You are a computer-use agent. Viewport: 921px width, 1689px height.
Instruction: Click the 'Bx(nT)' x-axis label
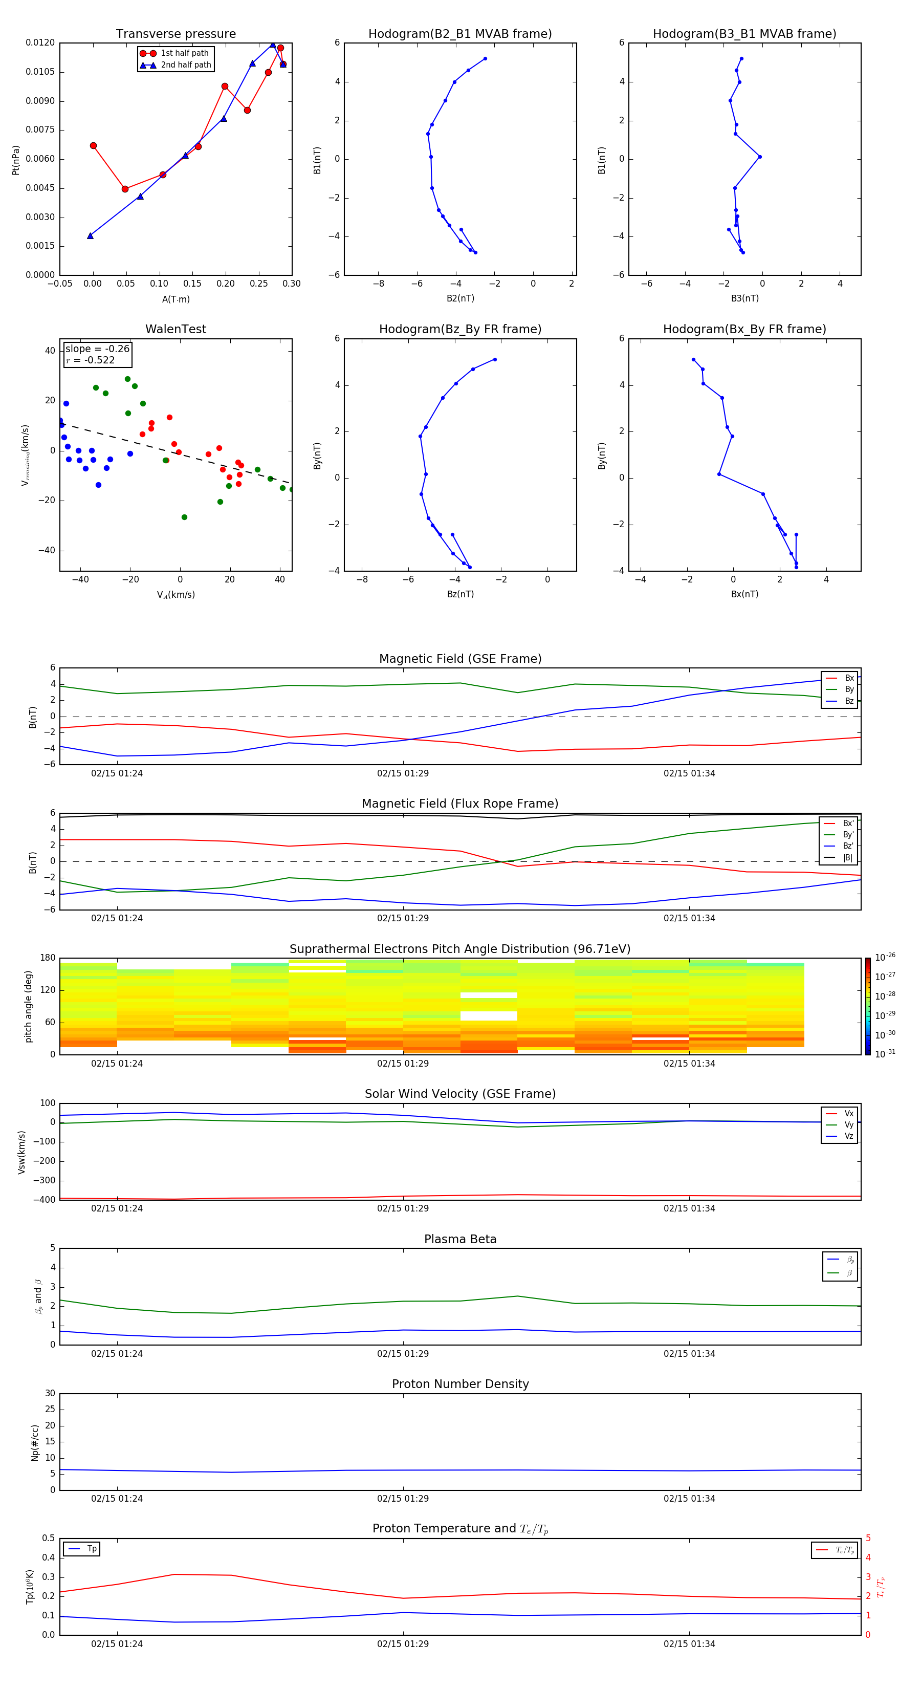[x=744, y=594]
